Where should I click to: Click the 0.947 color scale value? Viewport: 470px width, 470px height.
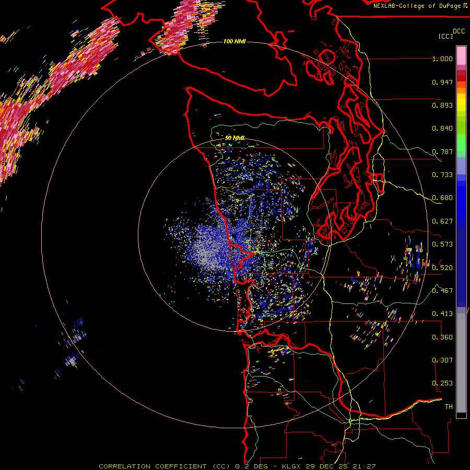pyautogui.click(x=442, y=82)
